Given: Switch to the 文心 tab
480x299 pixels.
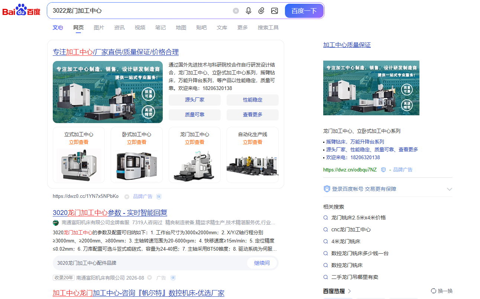Looking at the screenshot, I should (58, 28).
